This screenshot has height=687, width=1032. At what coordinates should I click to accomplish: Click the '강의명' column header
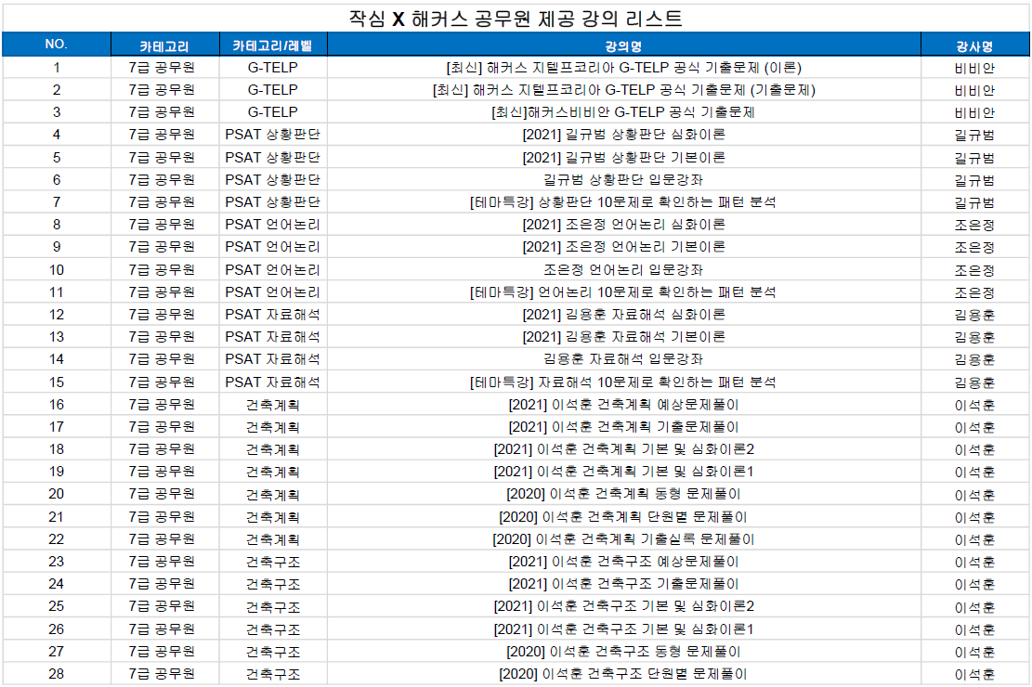pos(623,45)
